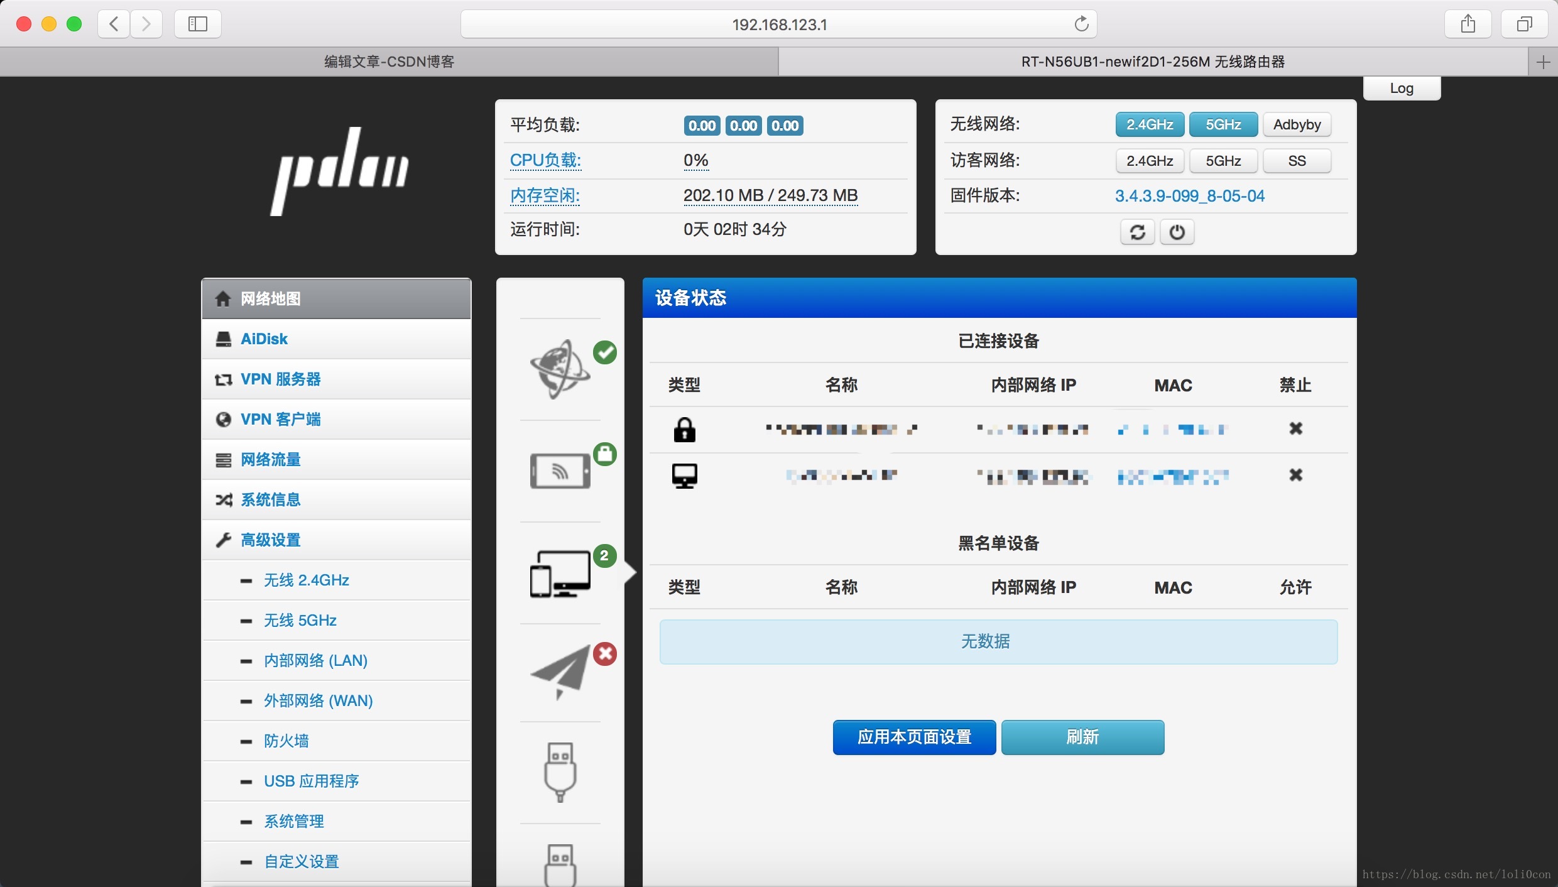Click the router reboot power icon
The height and width of the screenshot is (887, 1558).
coord(1177,232)
